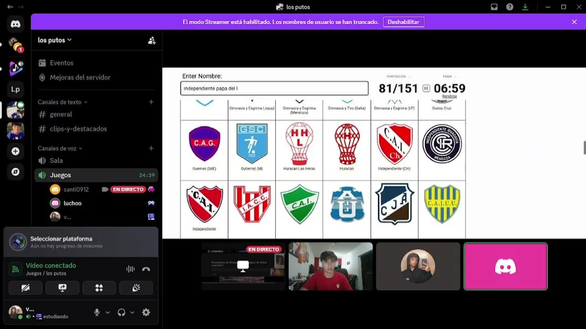This screenshot has width=586, height=329.
Task: Click invite members icon beside server name
Action: click(x=152, y=40)
